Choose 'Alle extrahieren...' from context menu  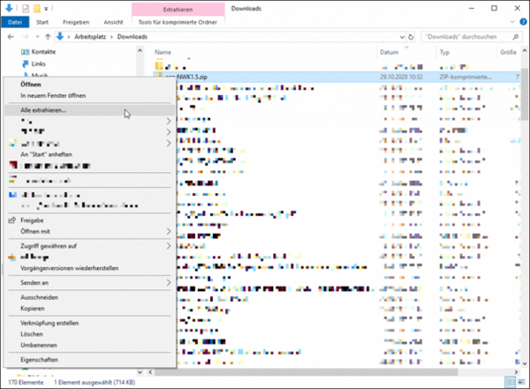tap(43, 110)
